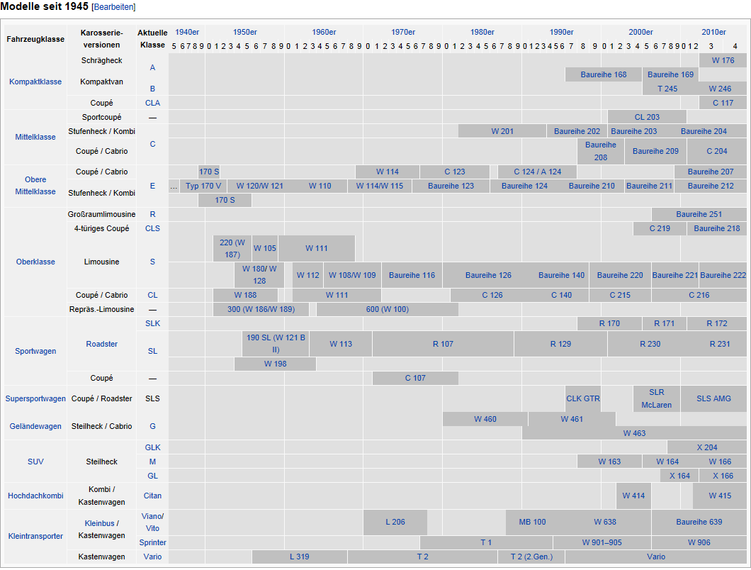This screenshot has height=570, width=751.
Task: Click the GLK current class link
Action: tap(152, 447)
